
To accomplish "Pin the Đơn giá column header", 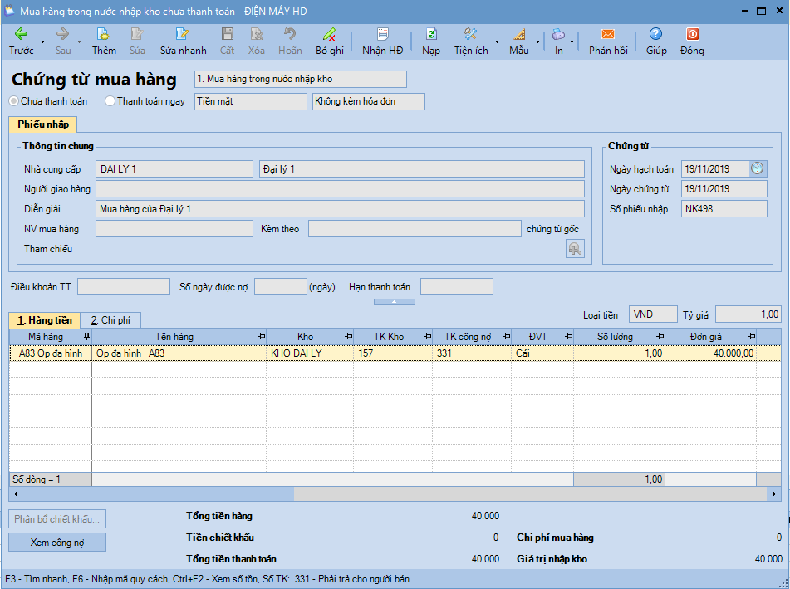I will click(751, 337).
